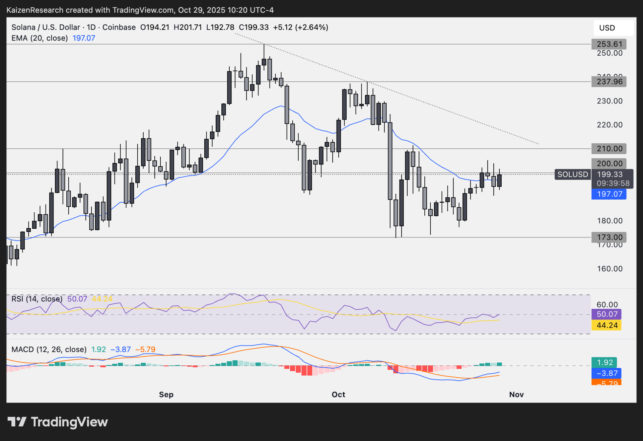This screenshot has width=643, height=441.
Task: Select the RSI (14, close) legend label
Action: (x=37, y=299)
